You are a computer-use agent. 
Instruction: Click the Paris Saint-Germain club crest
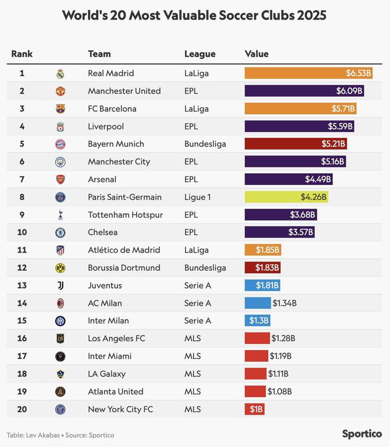pos(60,197)
